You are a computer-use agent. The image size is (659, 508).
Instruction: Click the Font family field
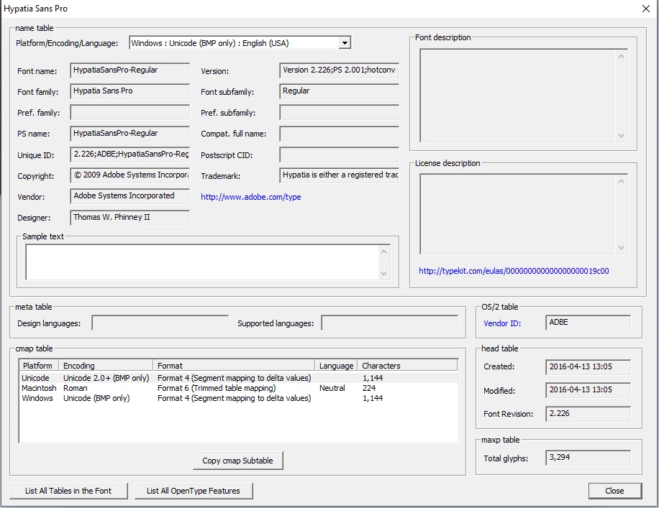tap(130, 91)
